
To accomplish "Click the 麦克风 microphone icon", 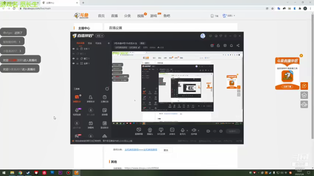I will pyautogui.click(x=183, y=130).
